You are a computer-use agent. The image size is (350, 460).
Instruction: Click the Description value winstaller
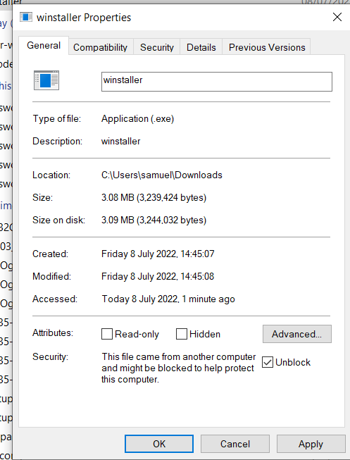coord(121,141)
